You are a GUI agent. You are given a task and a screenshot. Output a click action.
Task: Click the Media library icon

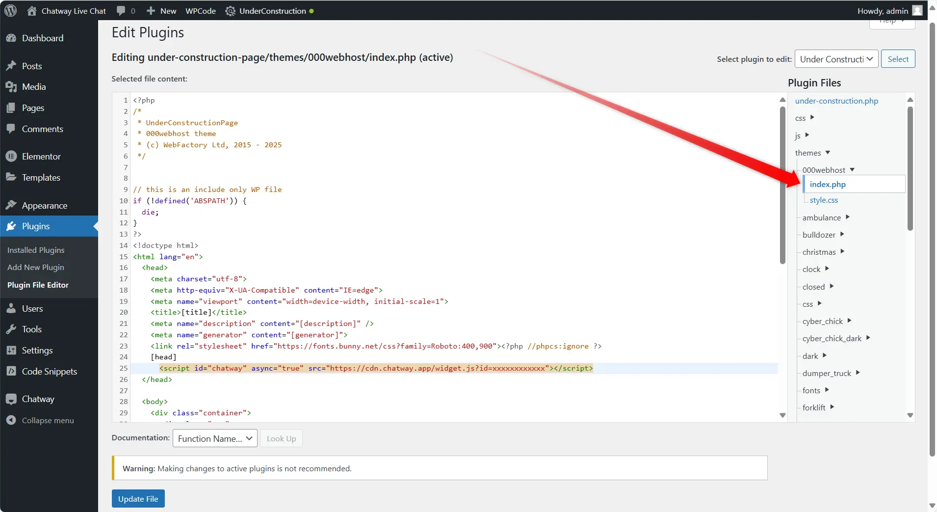pyautogui.click(x=11, y=87)
